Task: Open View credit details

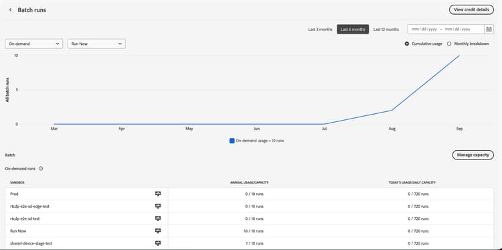Action: [x=471, y=9]
